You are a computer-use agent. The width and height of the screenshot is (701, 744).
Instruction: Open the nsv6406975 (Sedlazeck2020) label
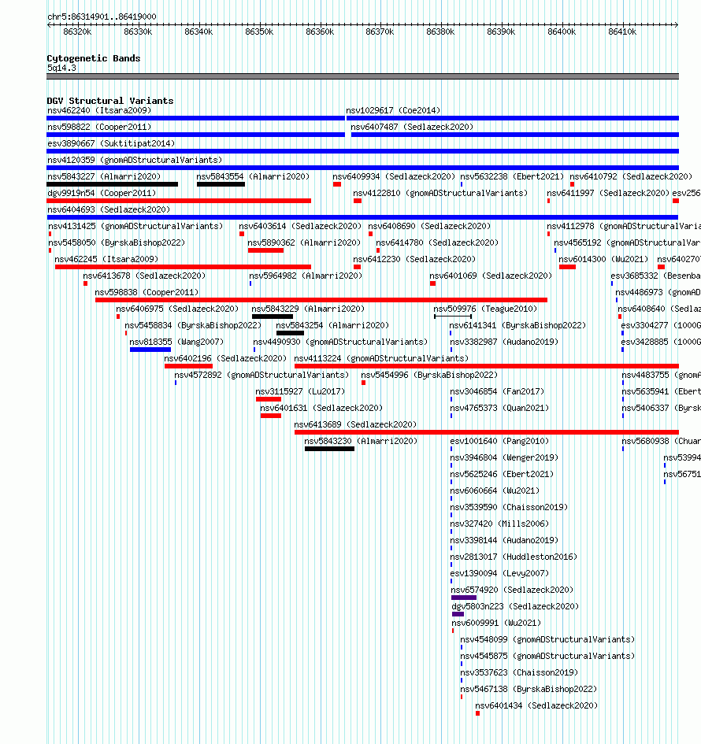click(x=177, y=309)
